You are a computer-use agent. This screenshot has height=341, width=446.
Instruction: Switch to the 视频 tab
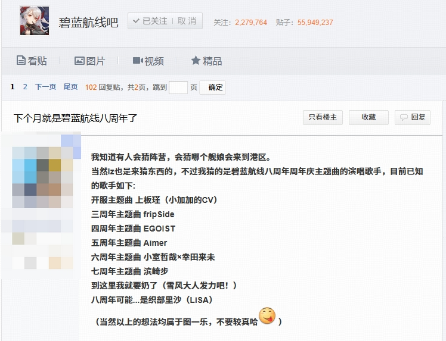point(148,61)
